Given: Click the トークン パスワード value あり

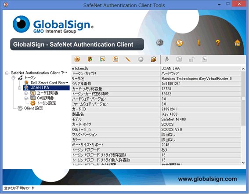Looking at the screenshot, I should tap(164, 150).
